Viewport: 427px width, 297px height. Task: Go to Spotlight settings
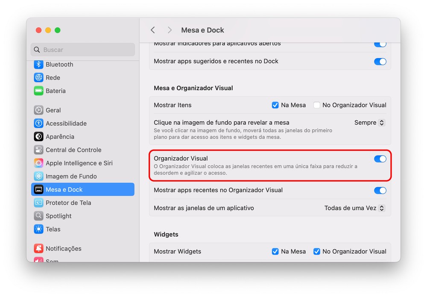(82, 216)
